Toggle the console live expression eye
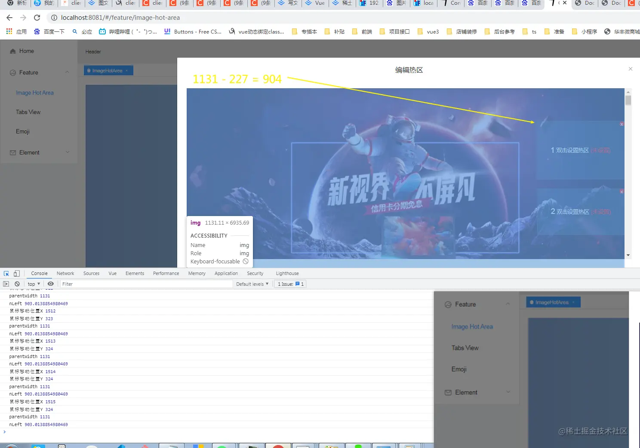Image resolution: width=640 pixels, height=448 pixels. coord(51,284)
